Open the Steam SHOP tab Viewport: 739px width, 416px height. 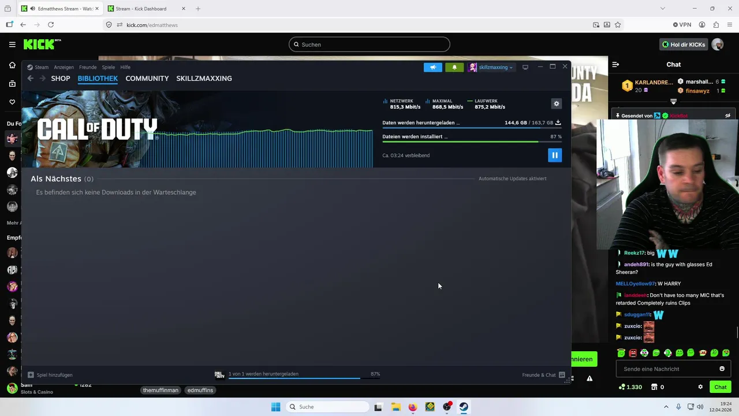60,79
